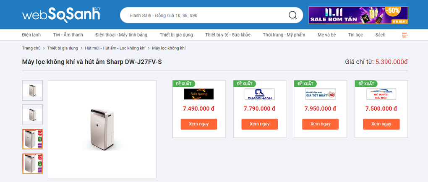Open Thiết bị y tế - Sức khỏe category
The height and width of the screenshot is (182, 428).
(x=228, y=35)
